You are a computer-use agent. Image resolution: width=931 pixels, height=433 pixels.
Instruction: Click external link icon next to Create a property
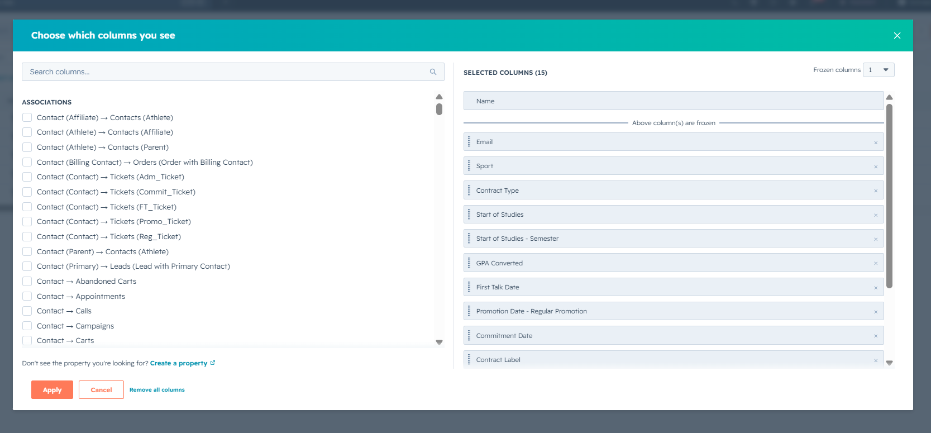click(213, 363)
